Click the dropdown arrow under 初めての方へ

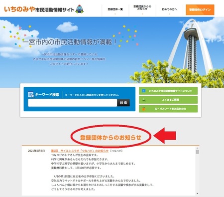coord(169,14)
